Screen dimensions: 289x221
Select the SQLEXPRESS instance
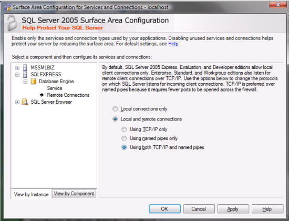pos(46,74)
